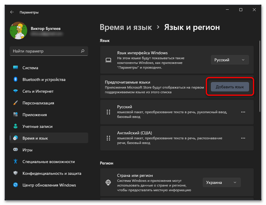Click the Русский language entry title
Viewport: 266px width, 205px height.
coord(125,107)
